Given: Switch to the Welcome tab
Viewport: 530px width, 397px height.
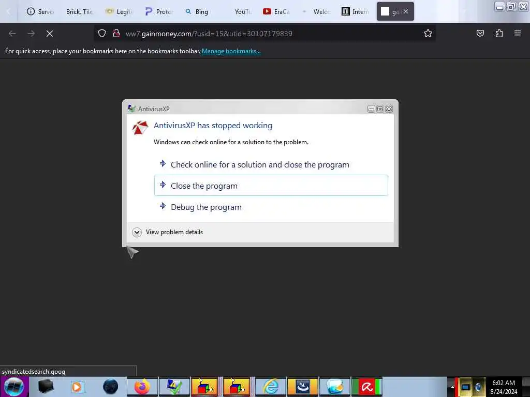Looking at the screenshot, I should [x=316, y=12].
